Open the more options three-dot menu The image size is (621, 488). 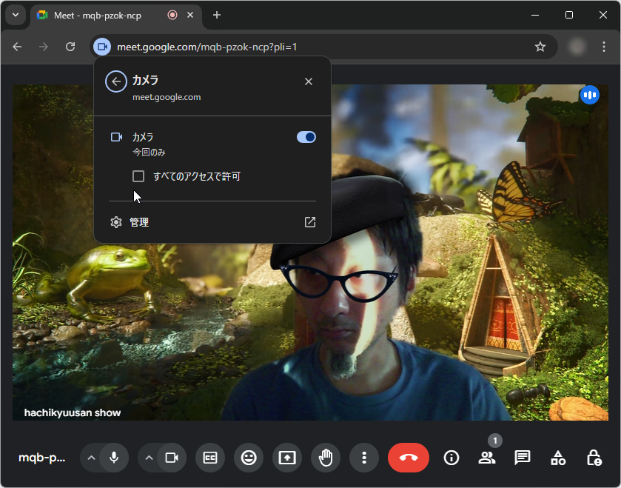click(364, 458)
